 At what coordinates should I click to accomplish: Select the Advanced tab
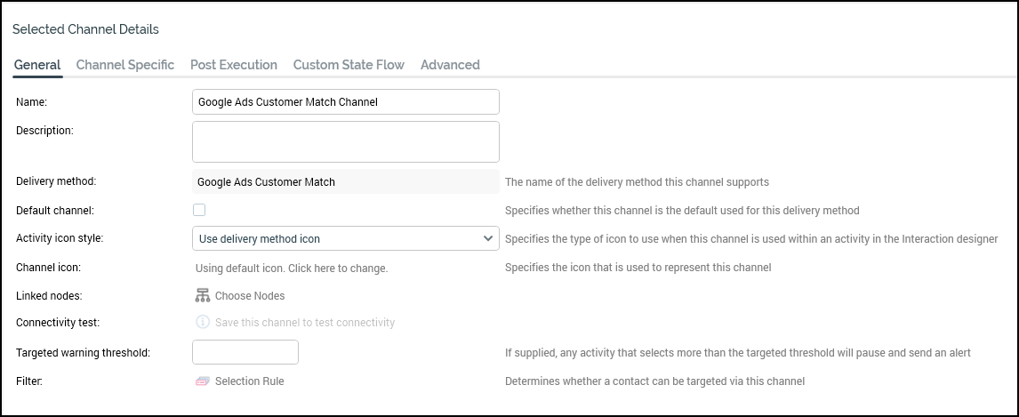450,65
